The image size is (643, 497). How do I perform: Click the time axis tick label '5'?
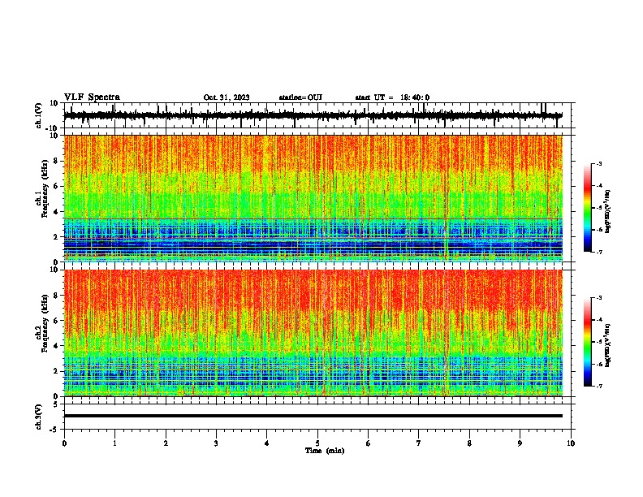[317, 443]
